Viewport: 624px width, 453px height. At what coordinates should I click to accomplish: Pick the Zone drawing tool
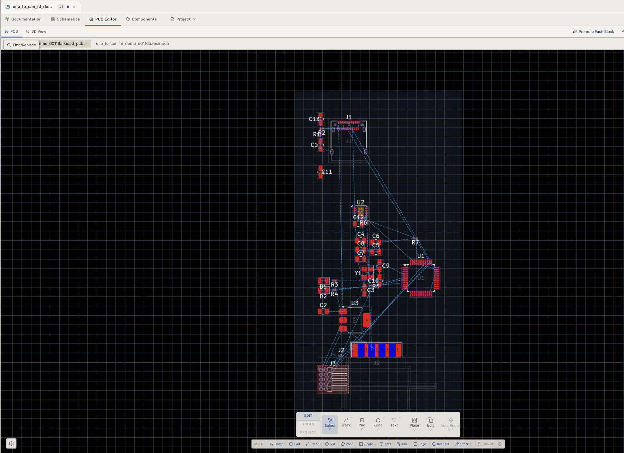click(378, 424)
